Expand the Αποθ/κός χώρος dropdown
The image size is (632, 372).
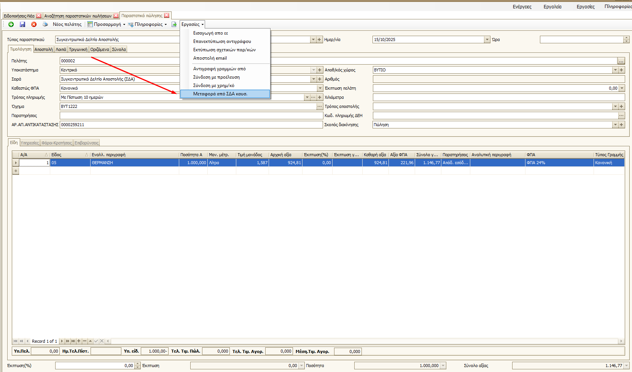(615, 70)
